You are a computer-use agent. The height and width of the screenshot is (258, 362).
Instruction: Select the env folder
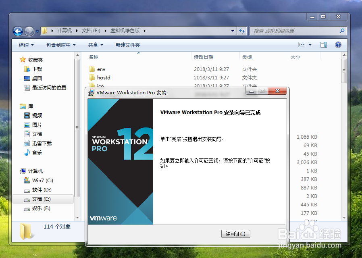tap(101, 69)
